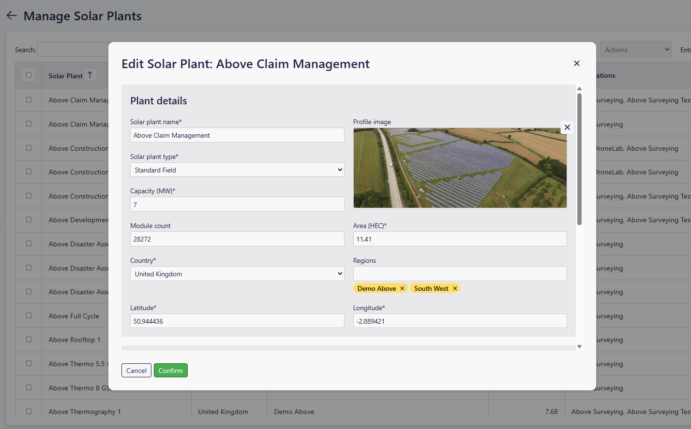
Task: Click the back arrow beside Manage Solar Plants
Action: pyautogui.click(x=12, y=16)
